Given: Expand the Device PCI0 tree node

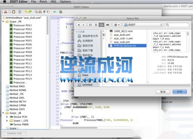Looking at the screenshot, I should (7, 117).
